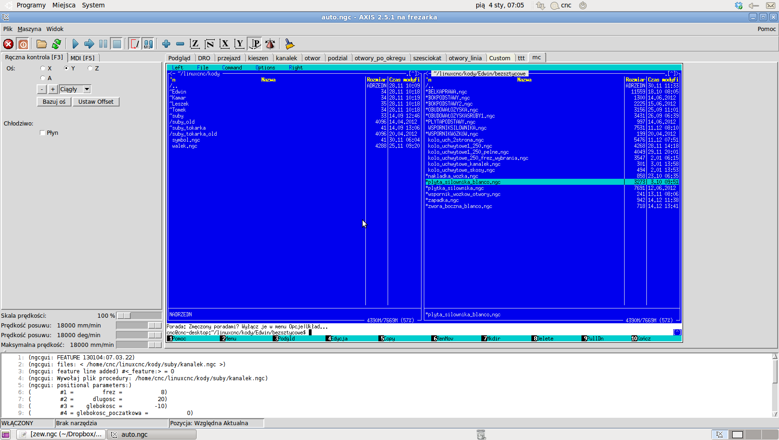Click the right panel [^] toggle in mc
The height and width of the screenshot is (440, 779).
point(671,74)
